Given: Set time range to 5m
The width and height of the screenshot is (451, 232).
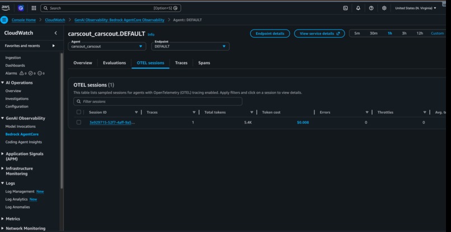Looking at the screenshot, I should coord(357,33).
